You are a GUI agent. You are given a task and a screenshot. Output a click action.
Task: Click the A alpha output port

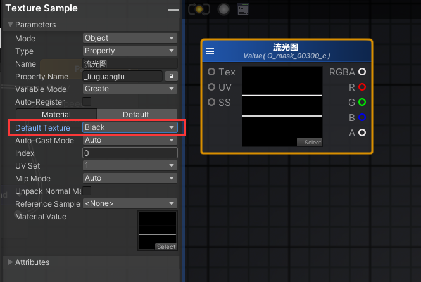click(x=362, y=132)
